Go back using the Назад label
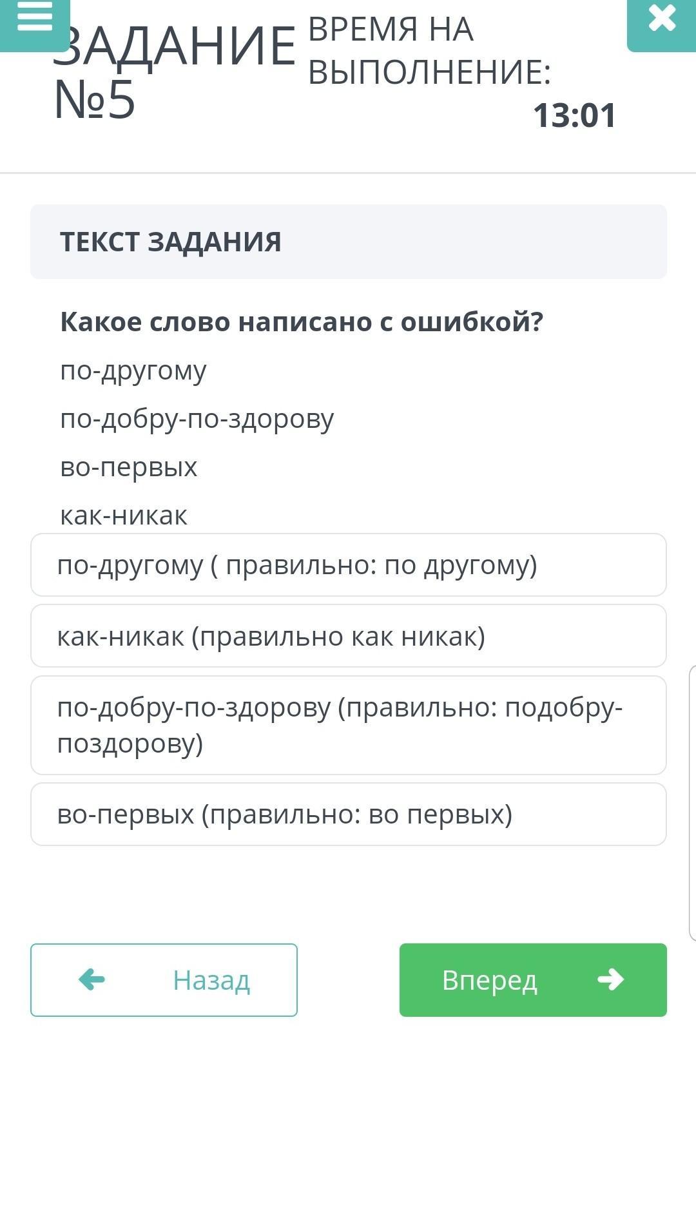This screenshot has width=696, height=1214. click(211, 980)
